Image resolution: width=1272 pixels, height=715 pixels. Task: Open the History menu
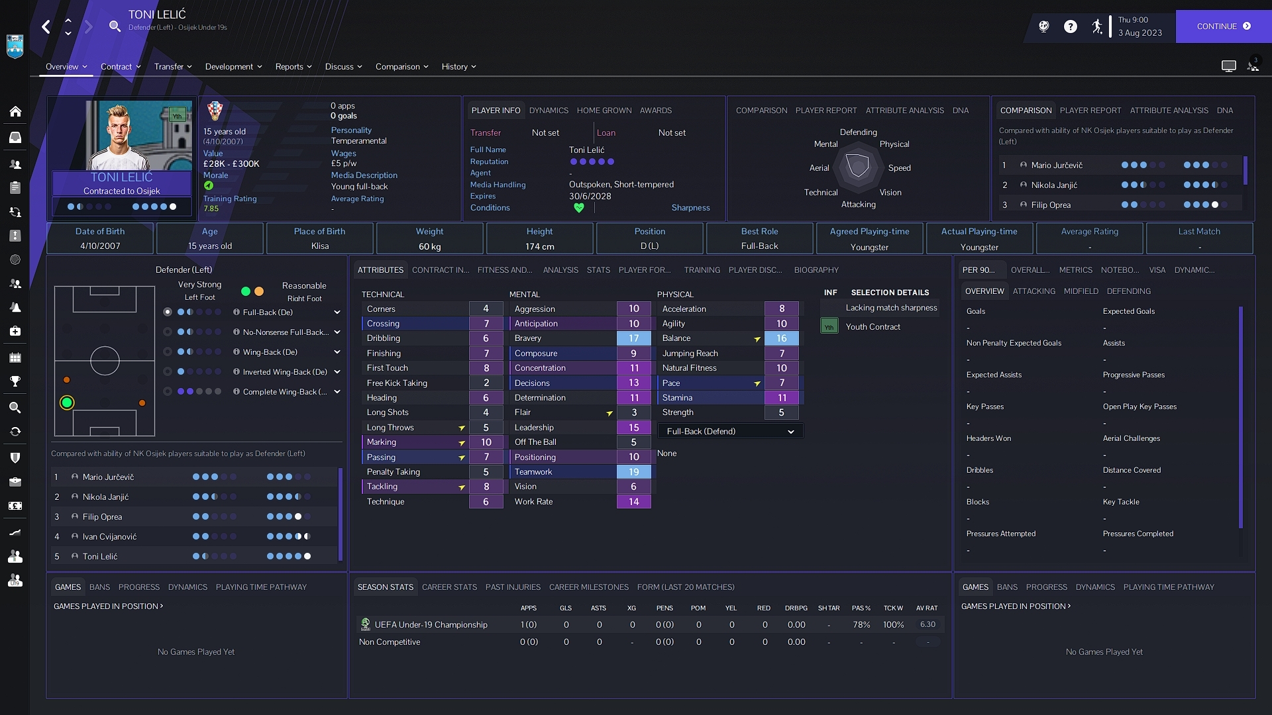458,66
